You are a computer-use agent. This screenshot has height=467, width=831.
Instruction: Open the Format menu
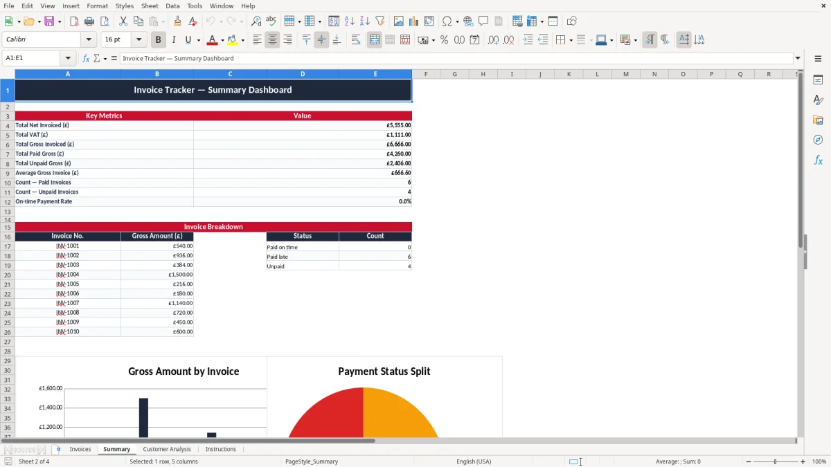click(97, 6)
